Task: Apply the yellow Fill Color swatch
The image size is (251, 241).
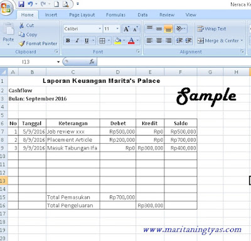Action: click(x=118, y=41)
